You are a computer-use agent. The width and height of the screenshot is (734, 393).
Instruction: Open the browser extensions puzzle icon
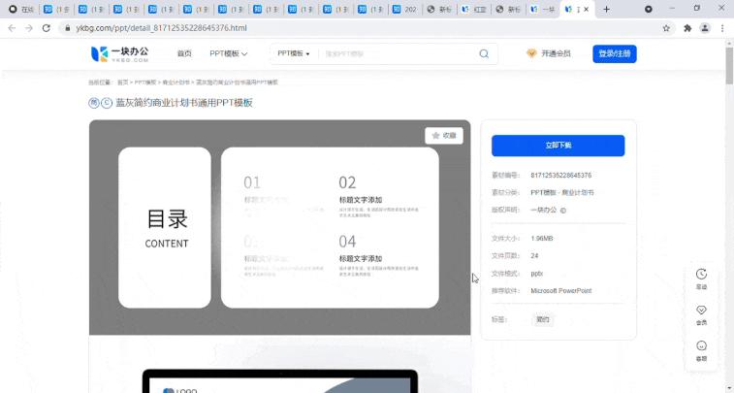click(687, 28)
